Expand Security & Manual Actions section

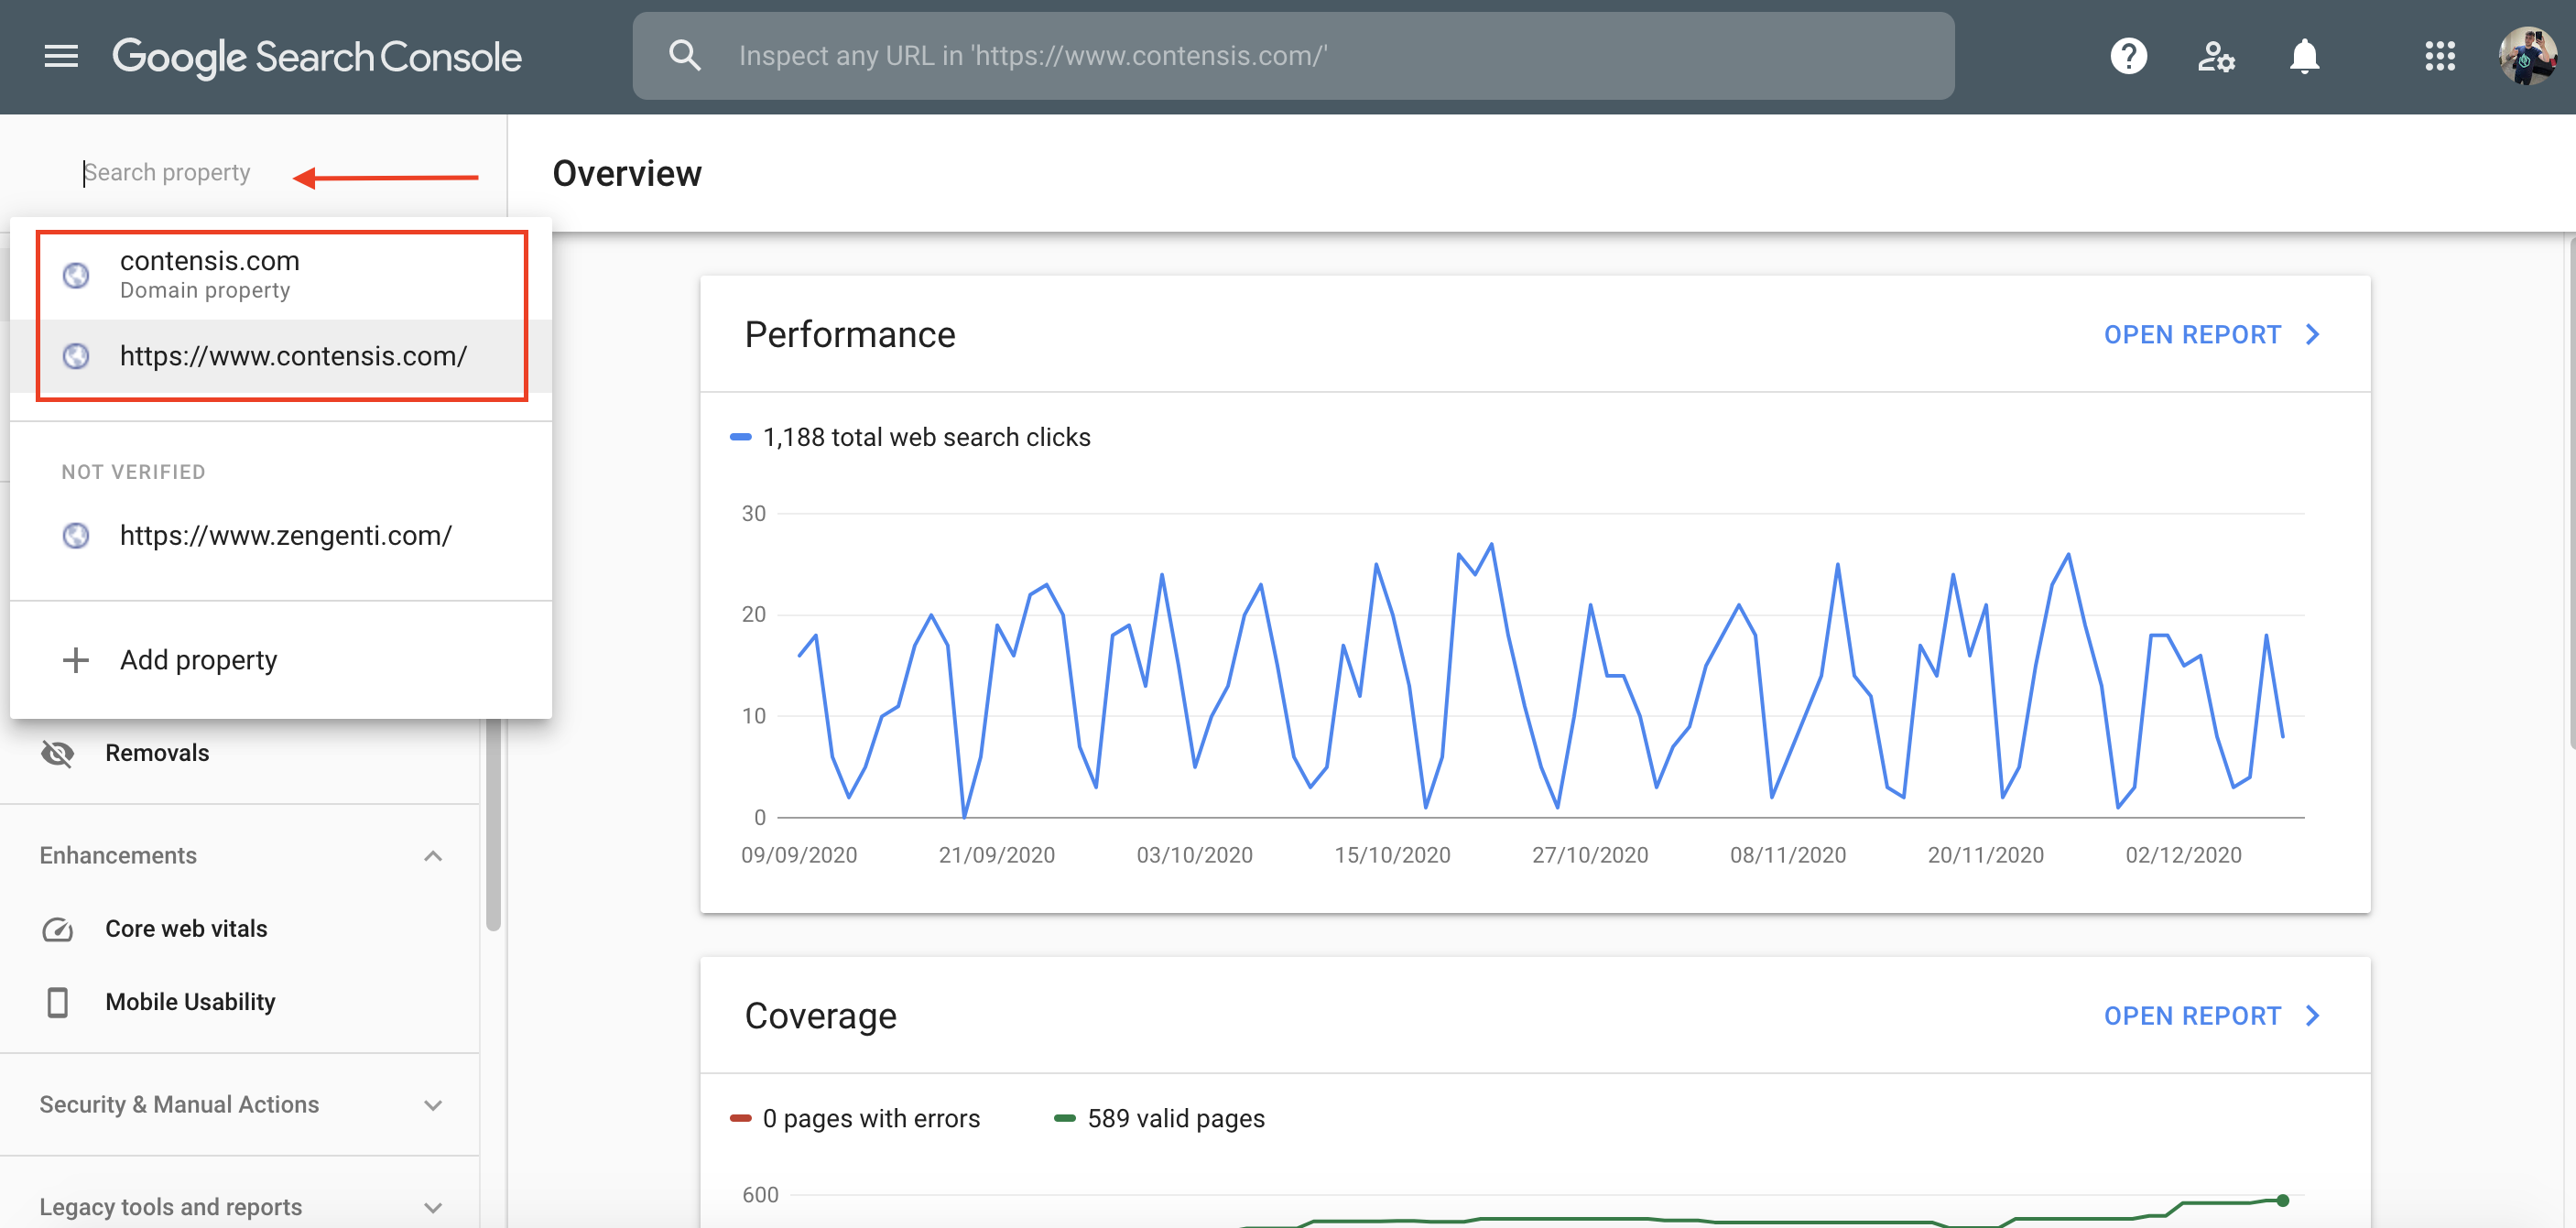[x=433, y=1105]
